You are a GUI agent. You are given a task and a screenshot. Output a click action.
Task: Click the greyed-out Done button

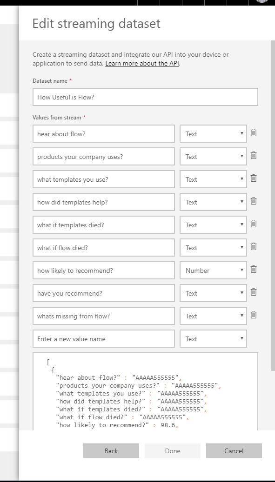coord(173,451)
